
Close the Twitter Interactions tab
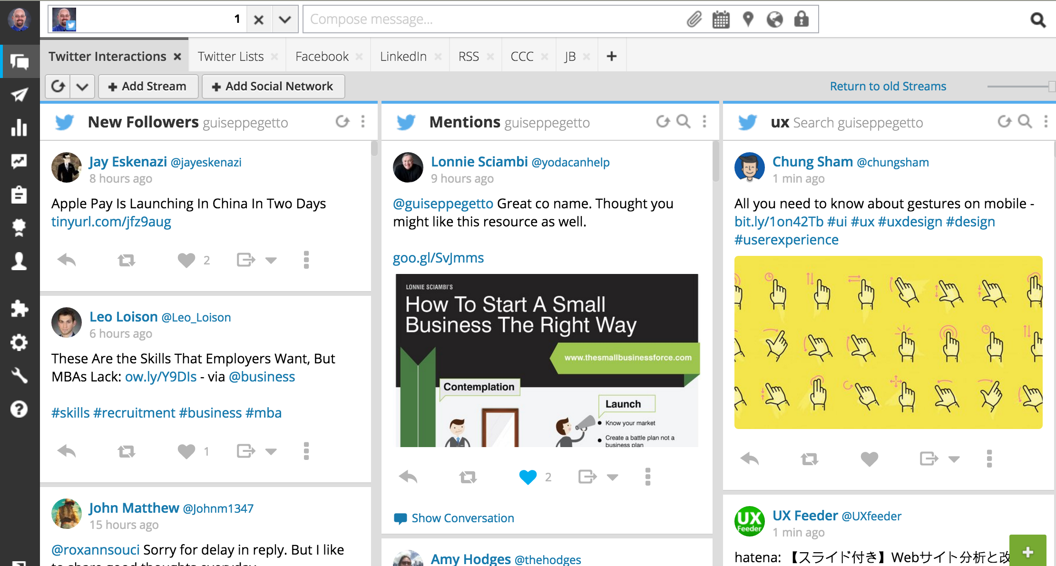click(177, 57)
